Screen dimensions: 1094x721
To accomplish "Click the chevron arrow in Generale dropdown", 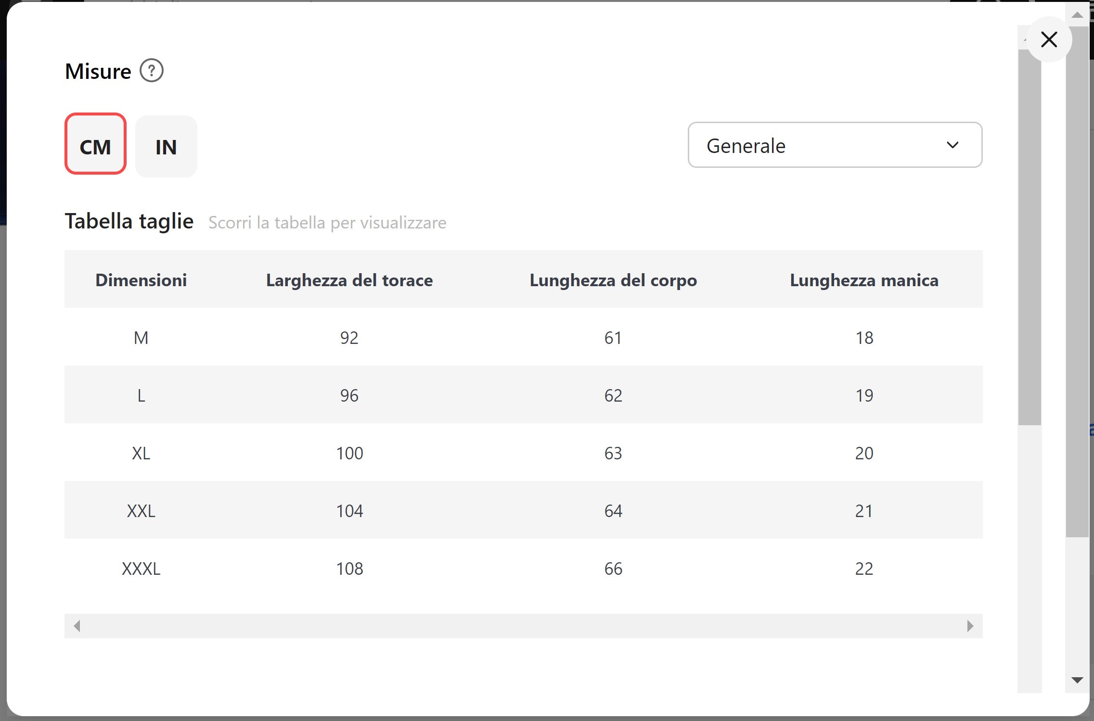I will (x=952, y=145).
